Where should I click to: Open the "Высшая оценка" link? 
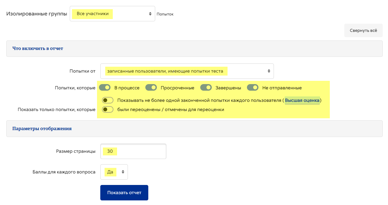point(302,101)
